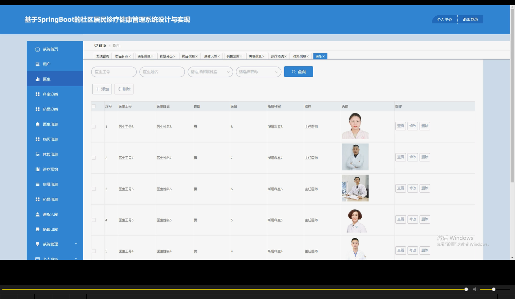Open the 请选择职称 title dropdown

[258, 72]
